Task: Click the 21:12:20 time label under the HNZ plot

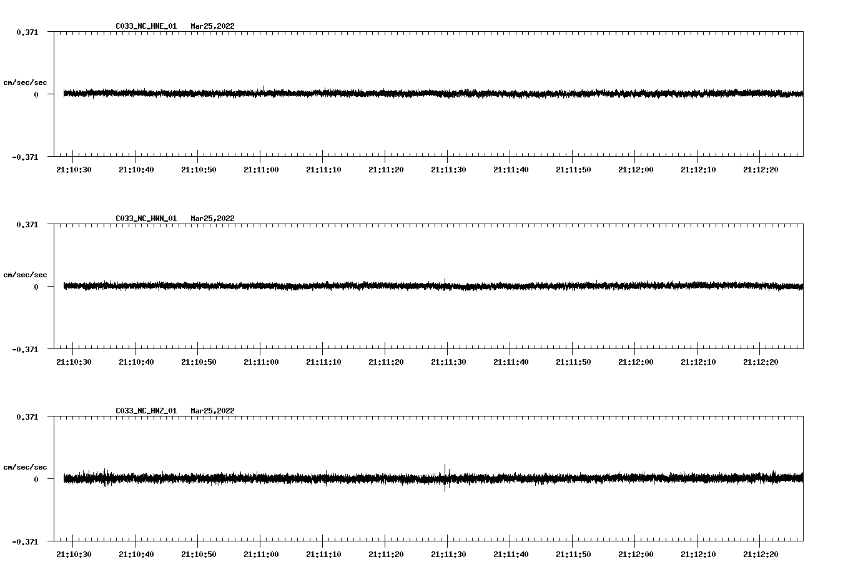Action: tap(761, 554)
